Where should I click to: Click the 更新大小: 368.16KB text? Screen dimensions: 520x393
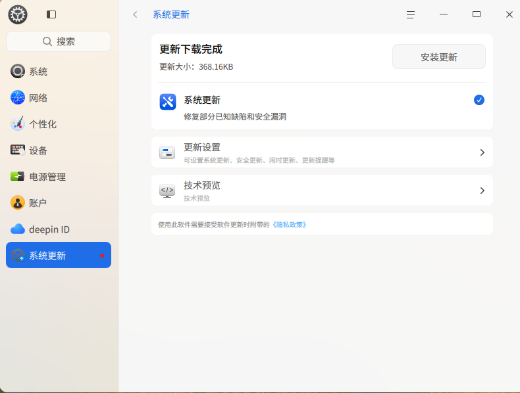pyautogui.click(x=196, y=67)
